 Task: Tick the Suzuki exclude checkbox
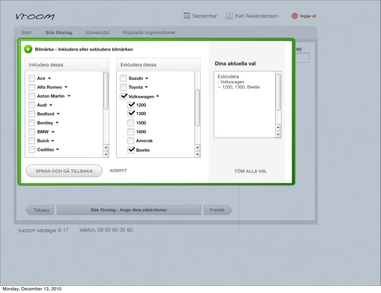point(123,78)
